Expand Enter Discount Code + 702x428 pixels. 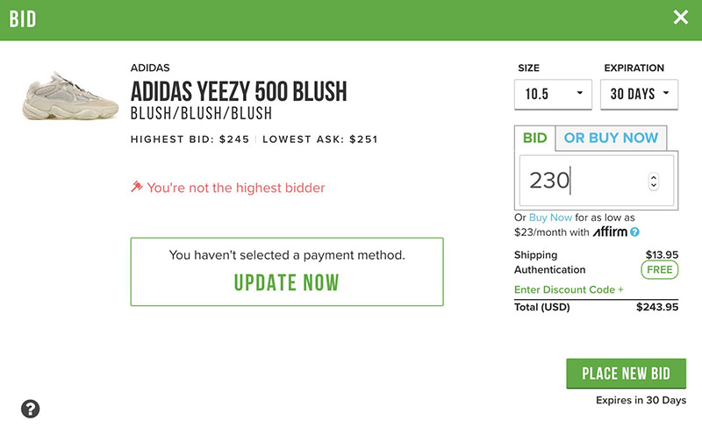[569, 289]
